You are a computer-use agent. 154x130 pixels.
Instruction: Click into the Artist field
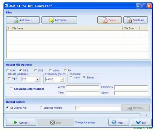point(82,87)
